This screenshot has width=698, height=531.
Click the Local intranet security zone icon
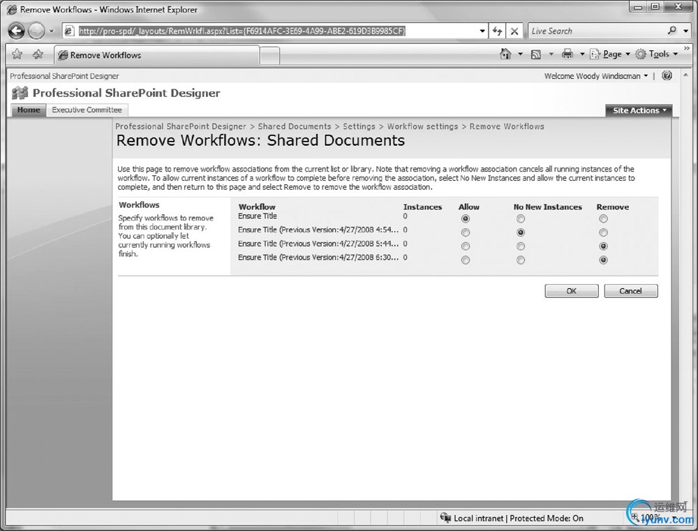click(445, 518)
